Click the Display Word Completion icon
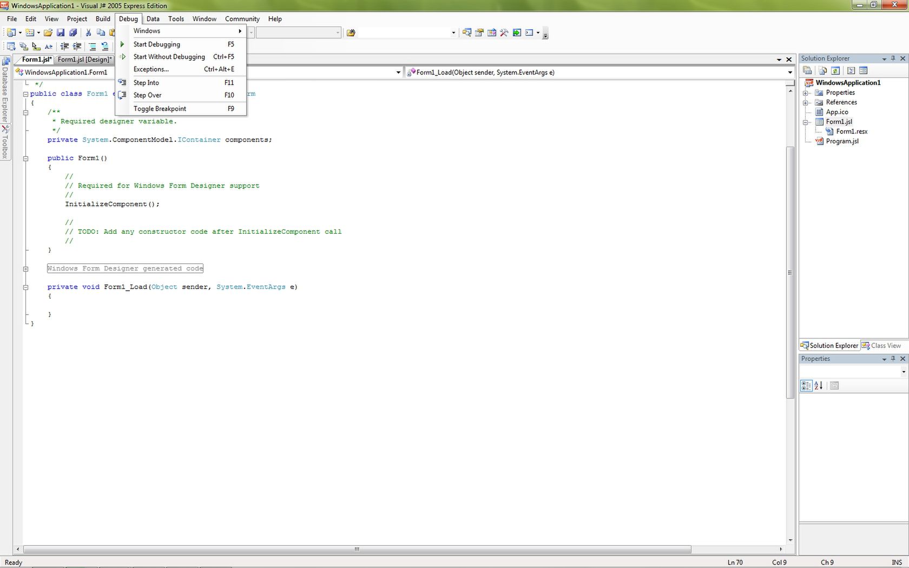 (x=48, y=47)
